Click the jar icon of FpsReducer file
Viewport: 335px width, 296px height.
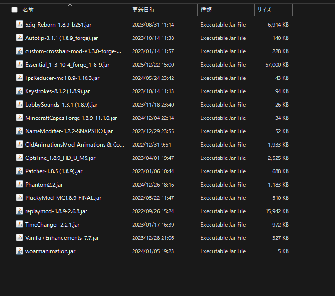coord(19,78)
